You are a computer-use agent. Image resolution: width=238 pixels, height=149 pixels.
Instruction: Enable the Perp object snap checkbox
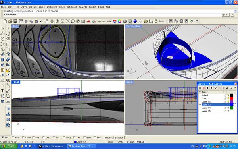click(64, 137)
